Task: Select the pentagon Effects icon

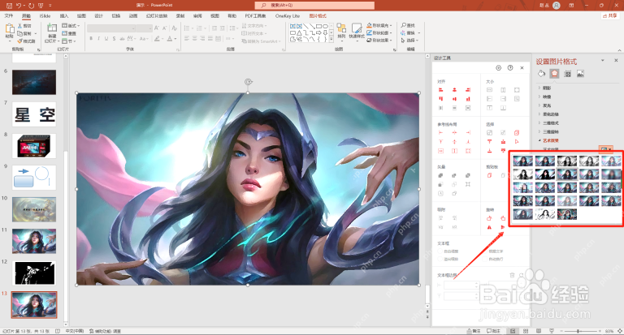Action: 554,74
